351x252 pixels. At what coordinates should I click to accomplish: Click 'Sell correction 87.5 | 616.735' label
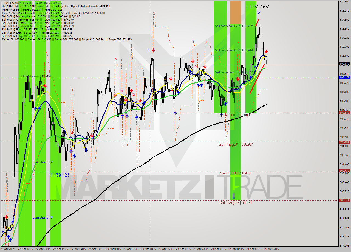[x=234, y=26]
